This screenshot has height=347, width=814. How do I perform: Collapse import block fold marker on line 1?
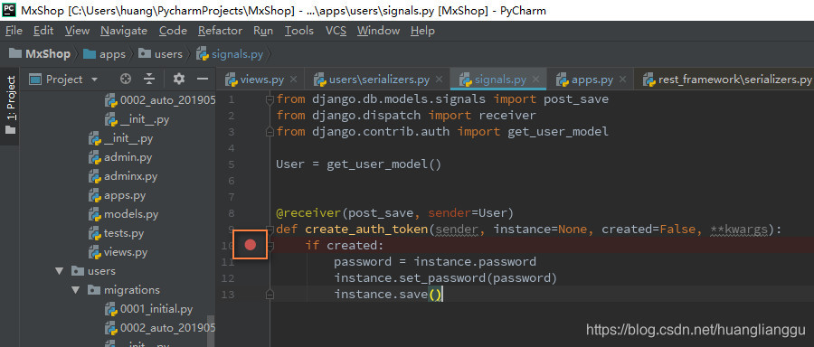pos(269,99)
